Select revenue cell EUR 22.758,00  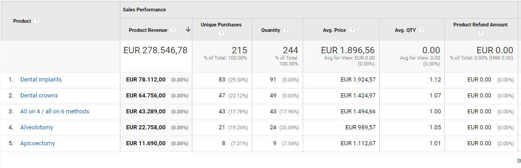146,127
